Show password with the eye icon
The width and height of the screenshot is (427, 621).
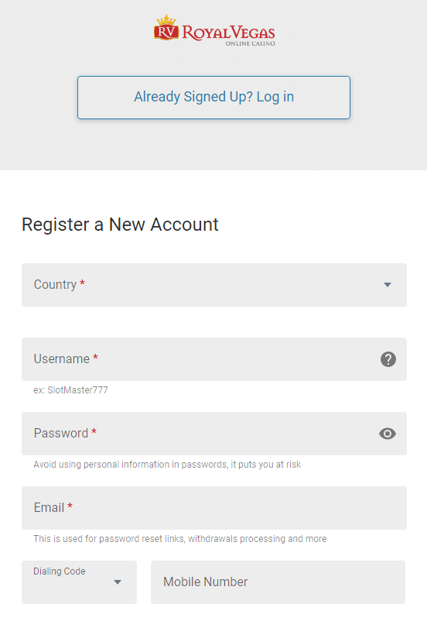pos(388,434)
